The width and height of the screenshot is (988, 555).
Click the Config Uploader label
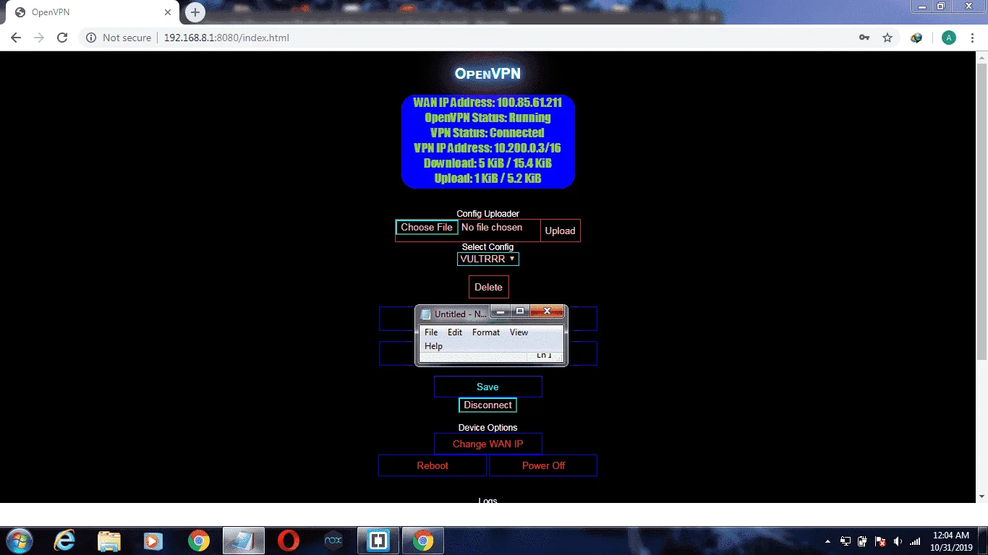pyautogui.click(x=487, y=214)
